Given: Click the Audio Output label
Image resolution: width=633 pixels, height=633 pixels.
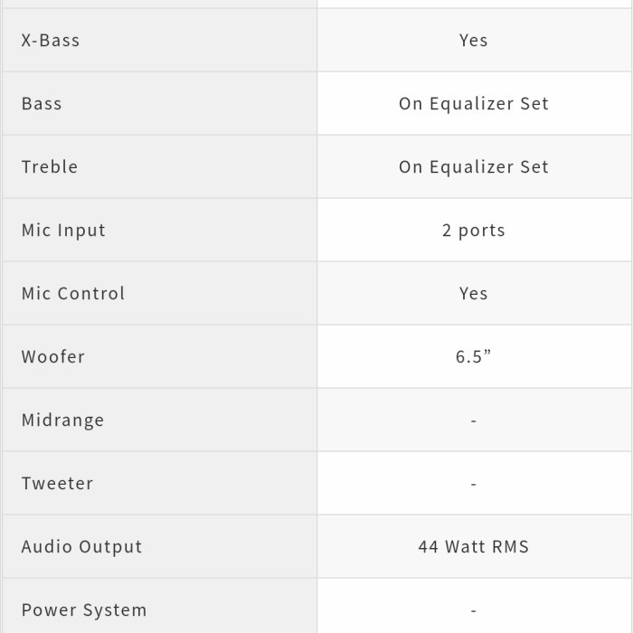Looking at the screenshot, I should (82, 546).
